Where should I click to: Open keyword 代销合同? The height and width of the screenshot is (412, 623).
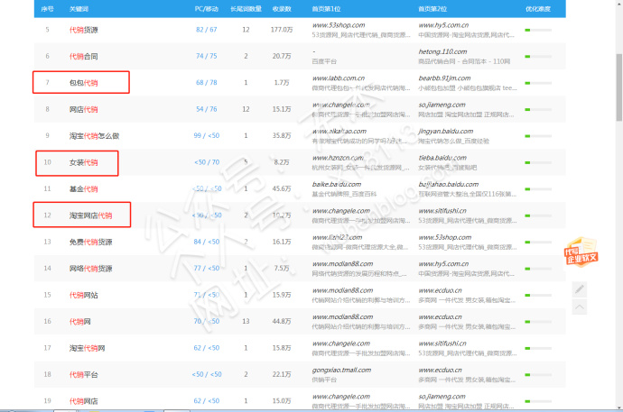[x=83, y=56]
